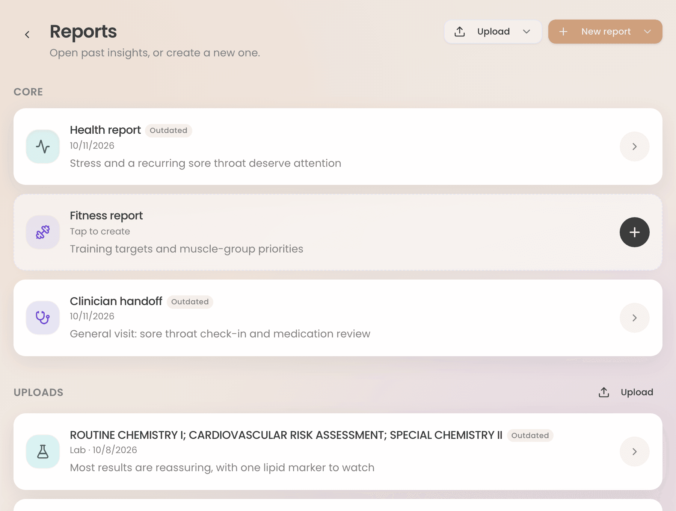
Task: Click the 'Lab · 10/8/2026' date line
Action: click(103, 450)
